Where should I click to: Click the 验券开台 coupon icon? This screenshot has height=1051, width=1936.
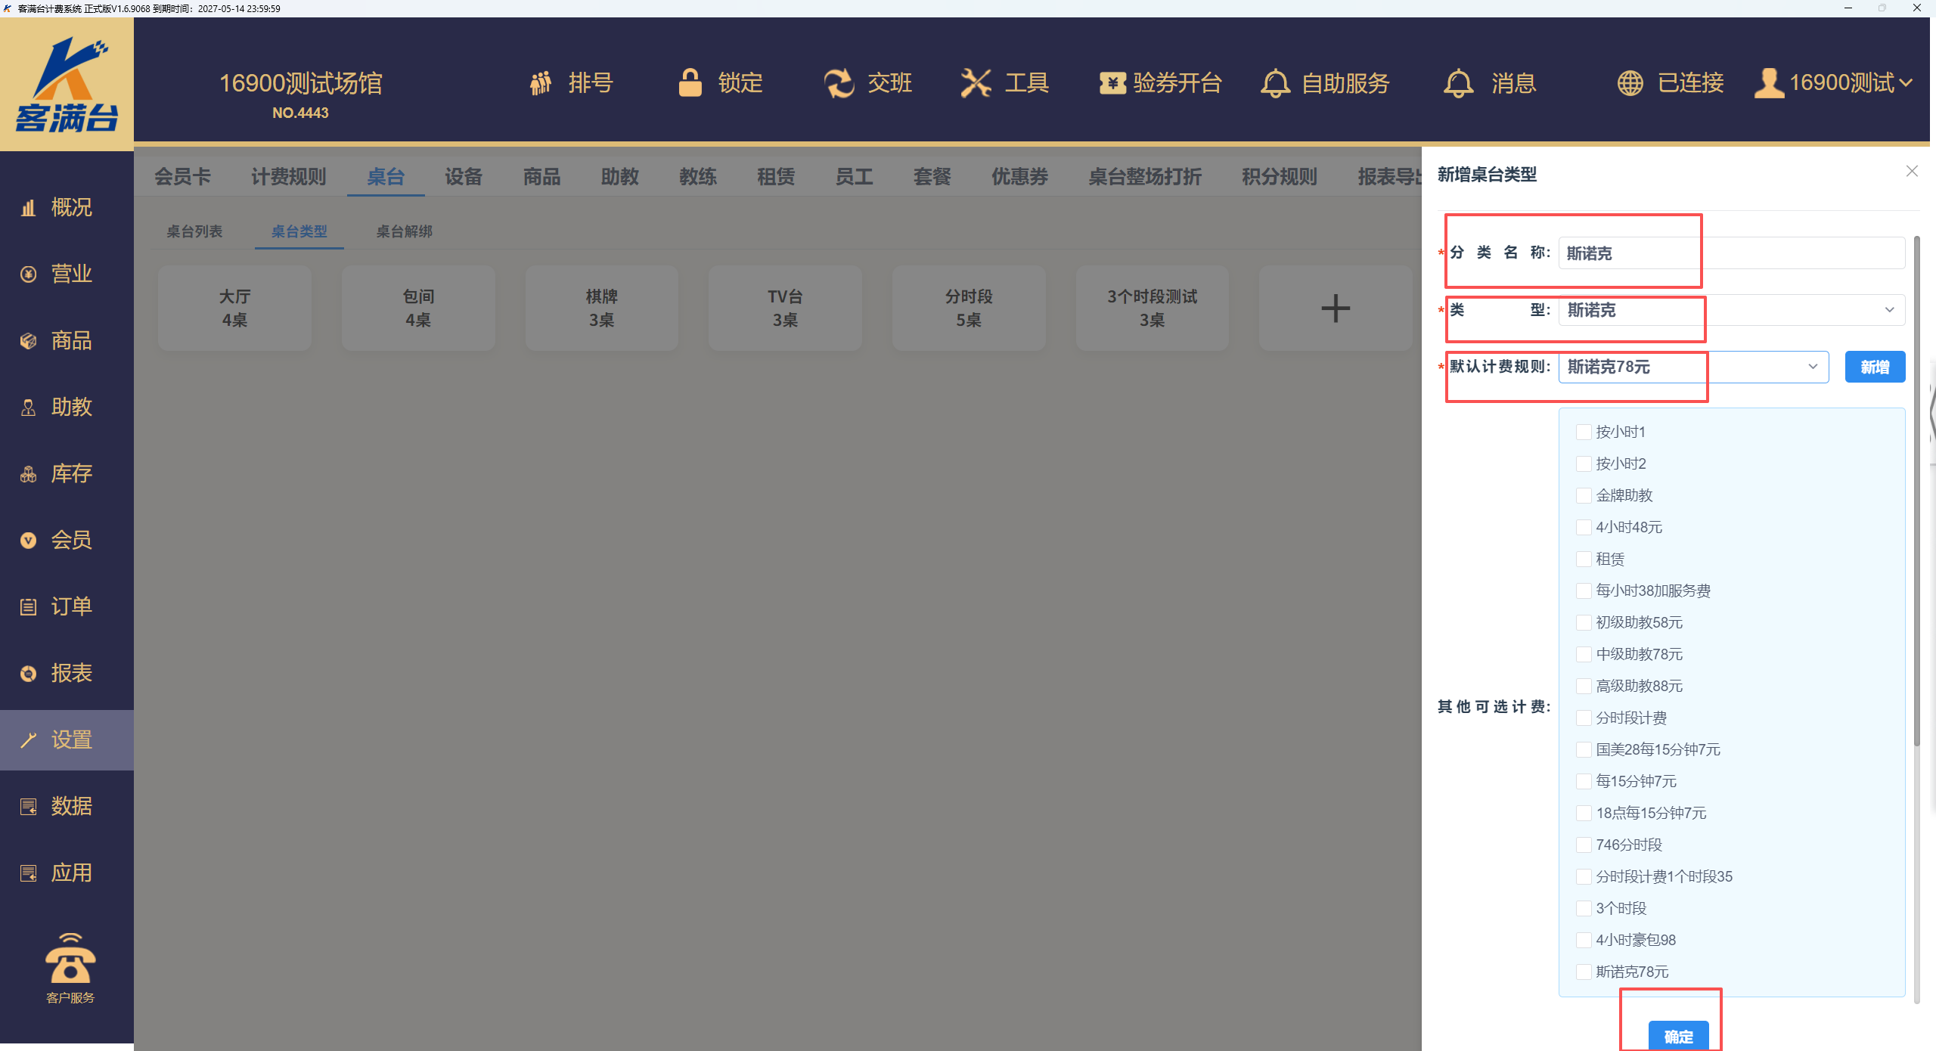[x=1112, y=83]
